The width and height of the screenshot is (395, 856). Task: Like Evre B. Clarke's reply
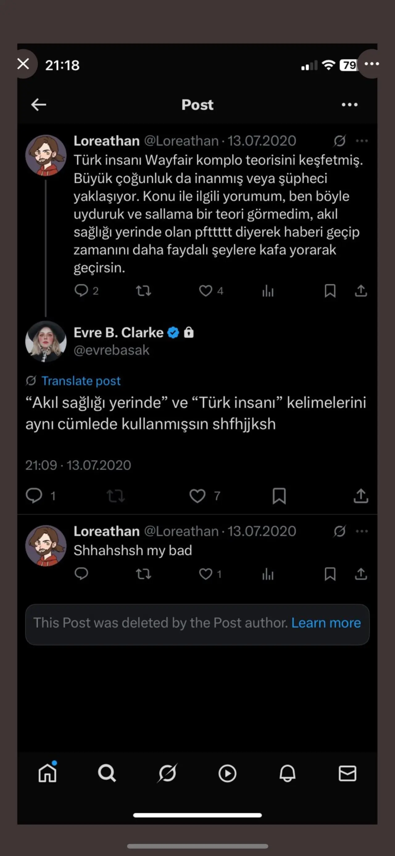pyautogui.click(x=197, y=496)
